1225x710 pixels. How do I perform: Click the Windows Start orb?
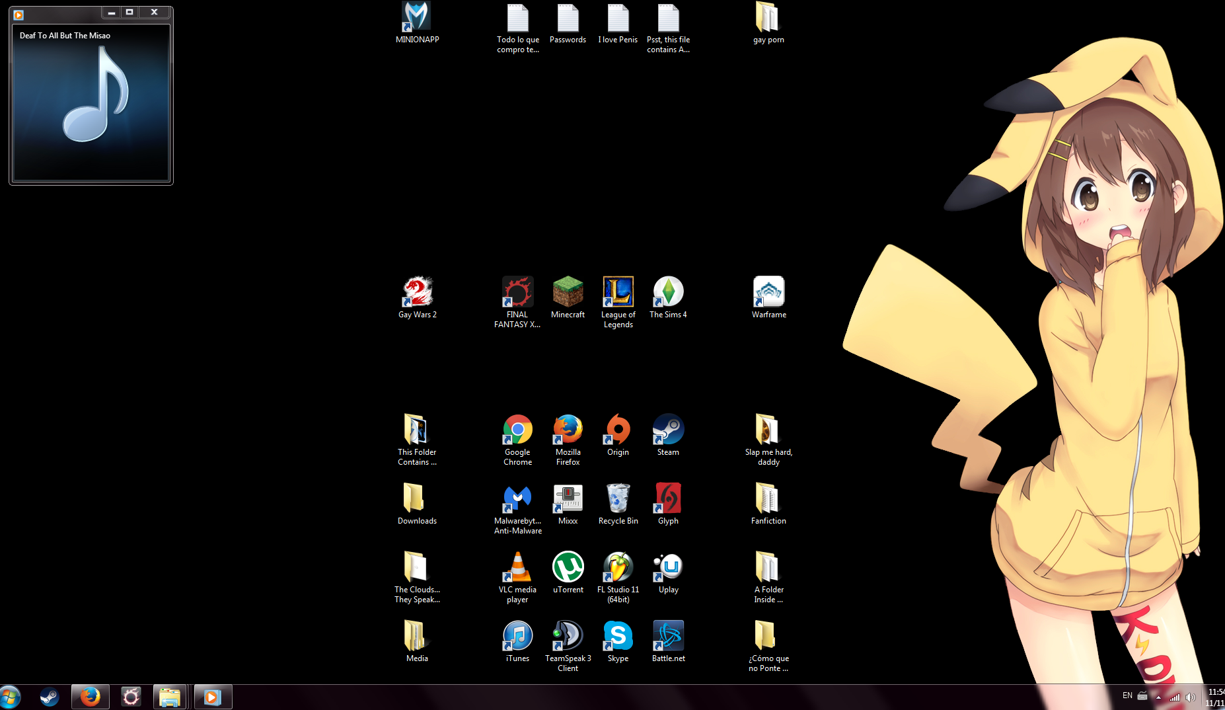pos(10,697)
